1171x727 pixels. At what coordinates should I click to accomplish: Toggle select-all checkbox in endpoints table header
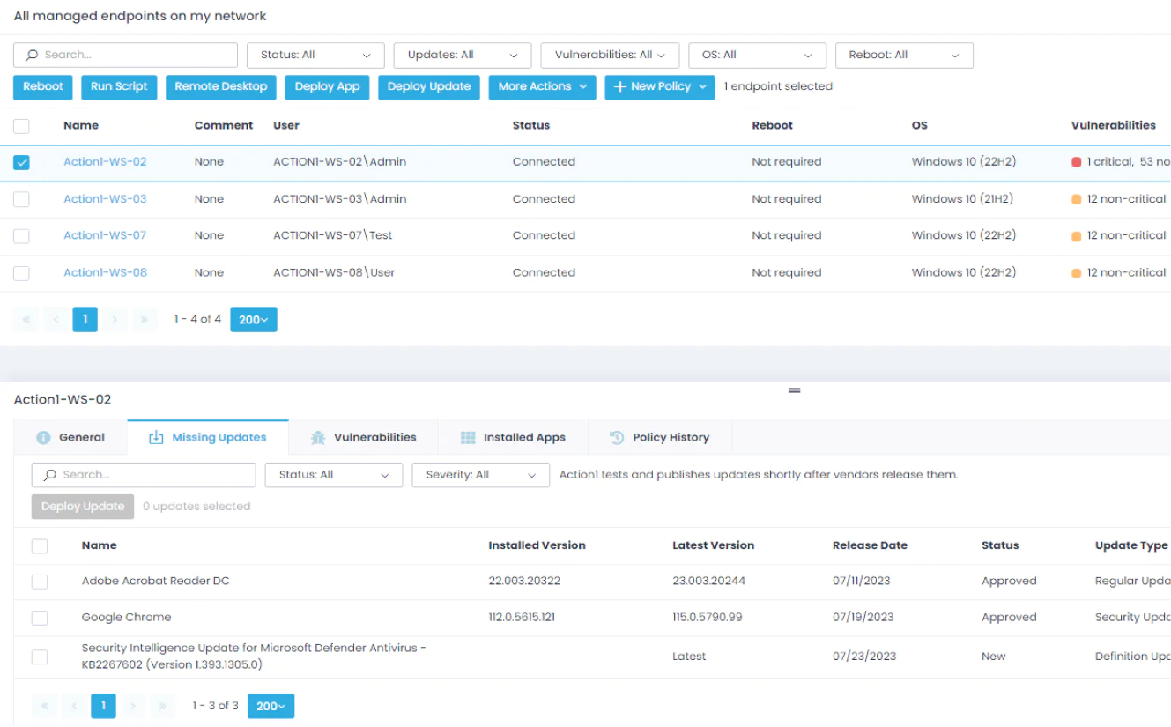pyautogui.click(x=21, y=126)
